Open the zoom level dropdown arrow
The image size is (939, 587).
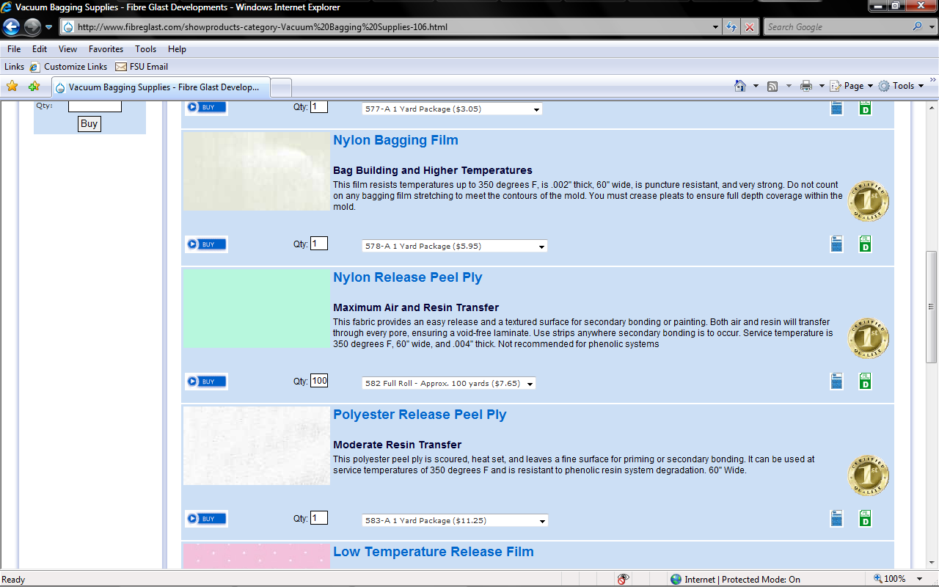pyautogui.click(x=920, y=579)
